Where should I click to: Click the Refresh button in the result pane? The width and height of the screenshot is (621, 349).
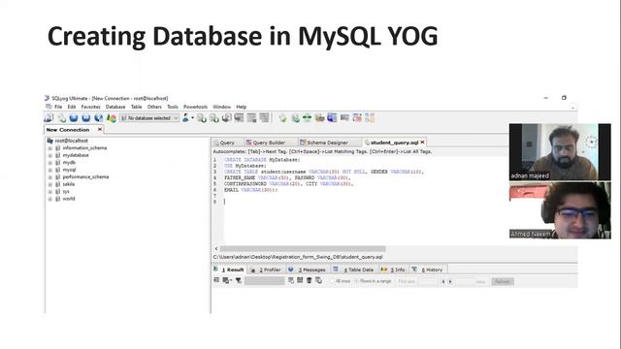[503, 282]
